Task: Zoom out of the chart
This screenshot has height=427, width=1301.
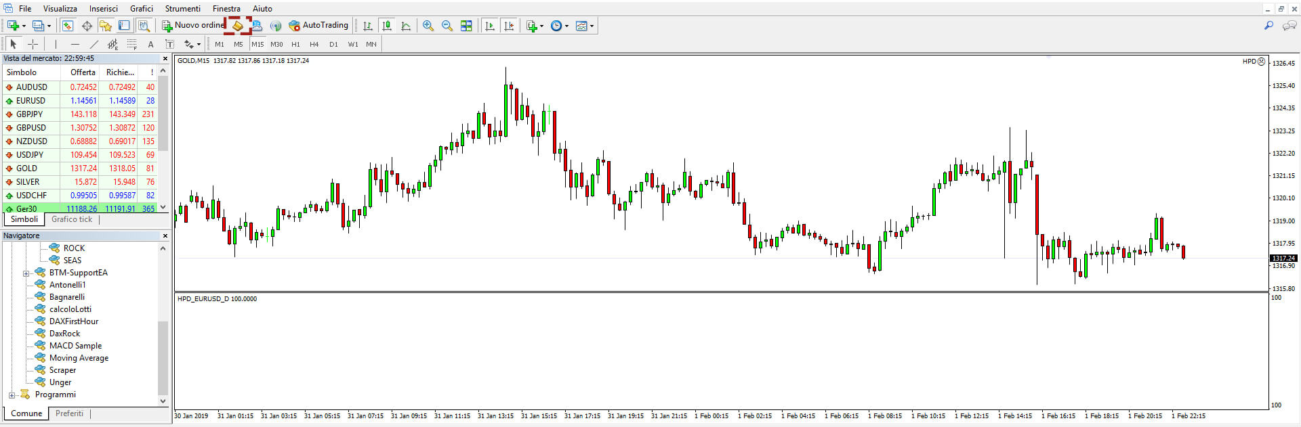Action: coord(447,26)
